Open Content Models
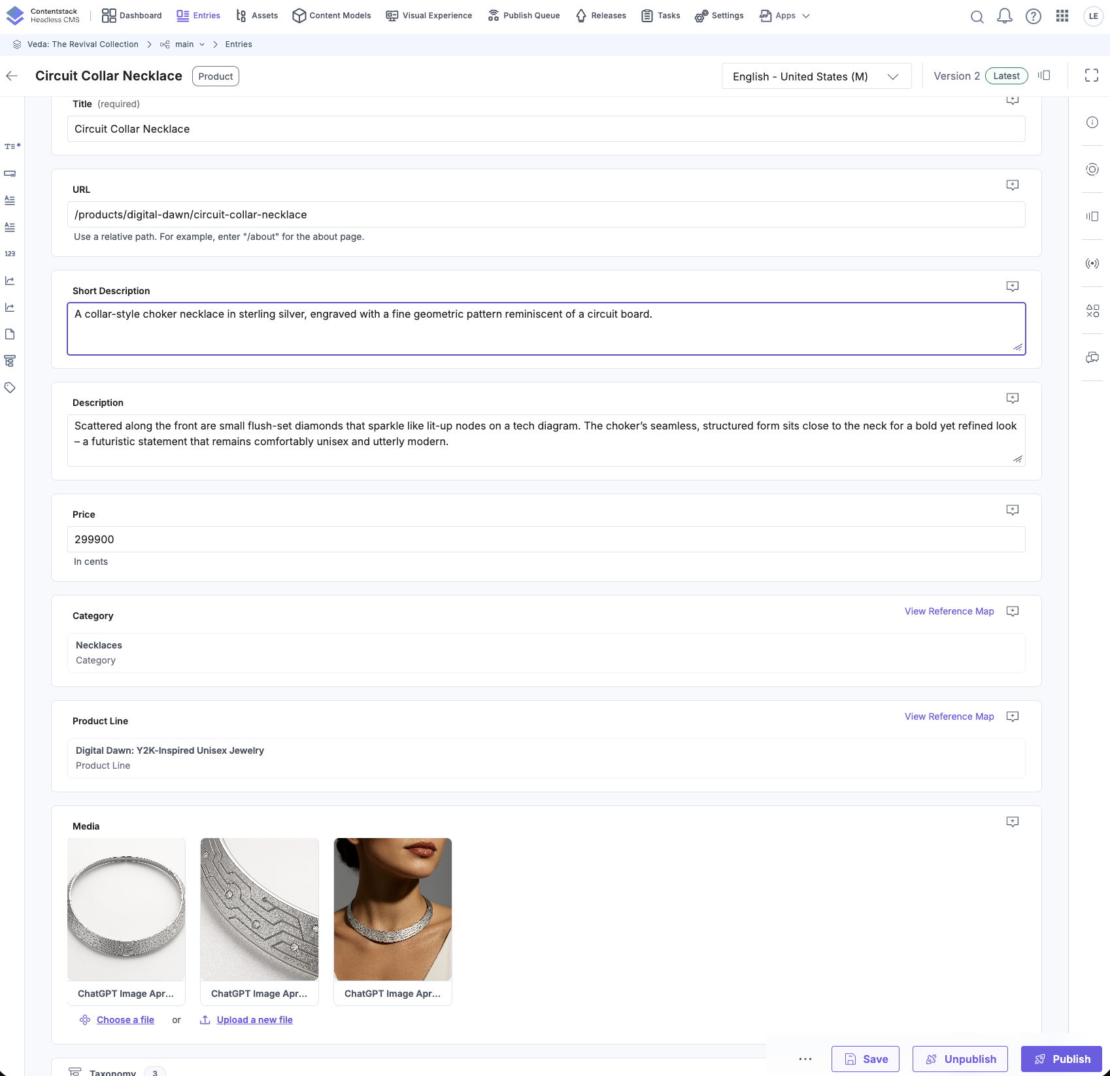 332,16
